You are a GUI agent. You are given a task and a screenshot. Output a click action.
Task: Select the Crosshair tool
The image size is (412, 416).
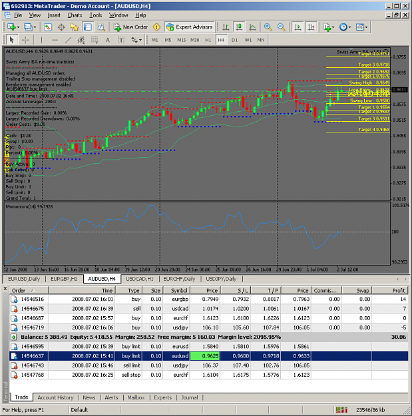[x=25, y=40]
